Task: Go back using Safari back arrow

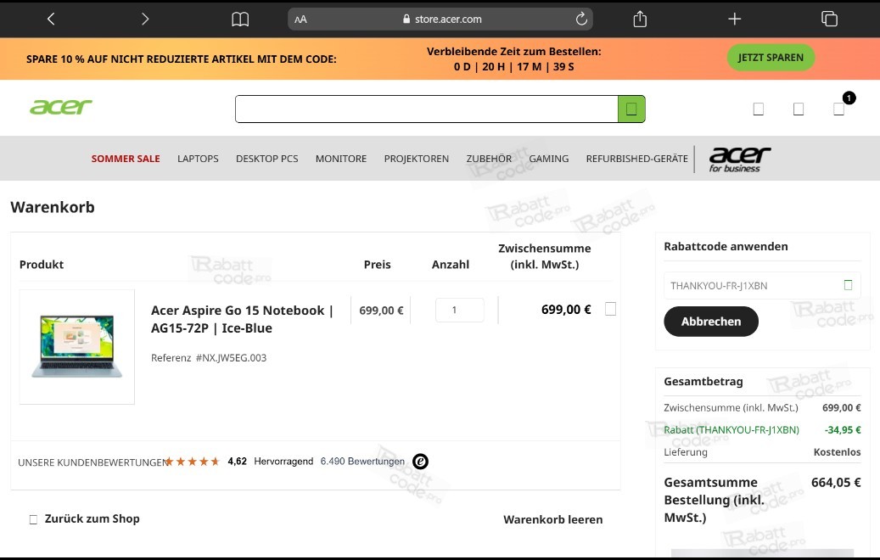Action: point(51,19)
